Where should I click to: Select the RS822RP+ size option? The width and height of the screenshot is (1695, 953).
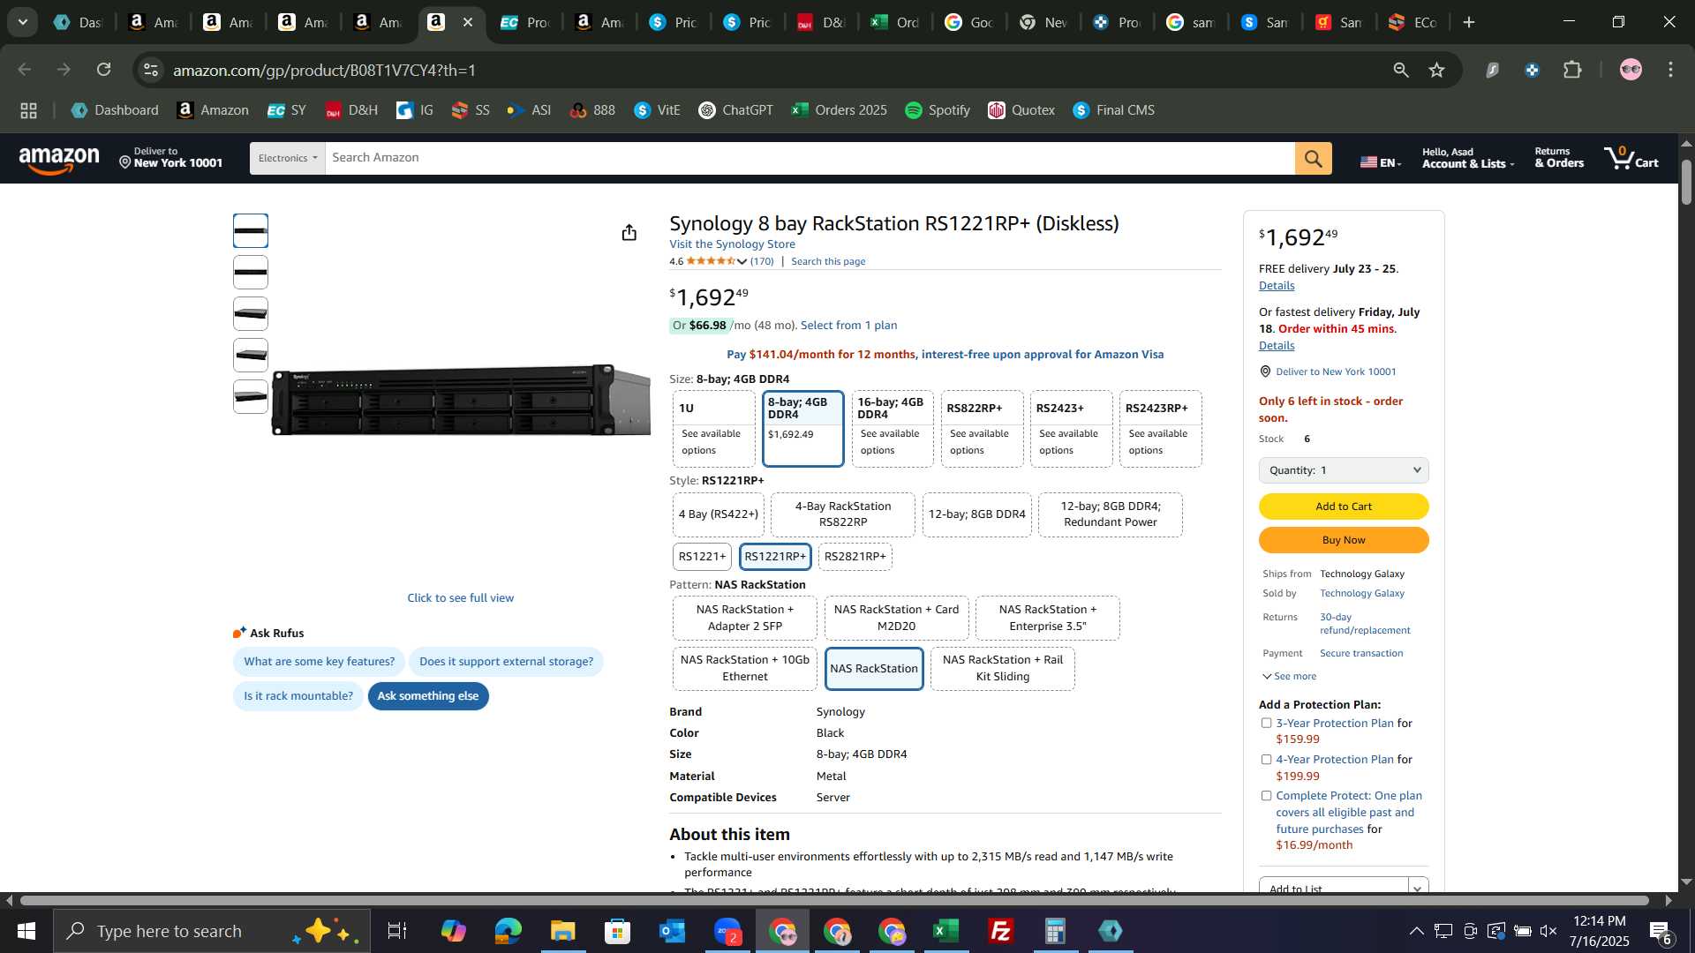point(982,428)
